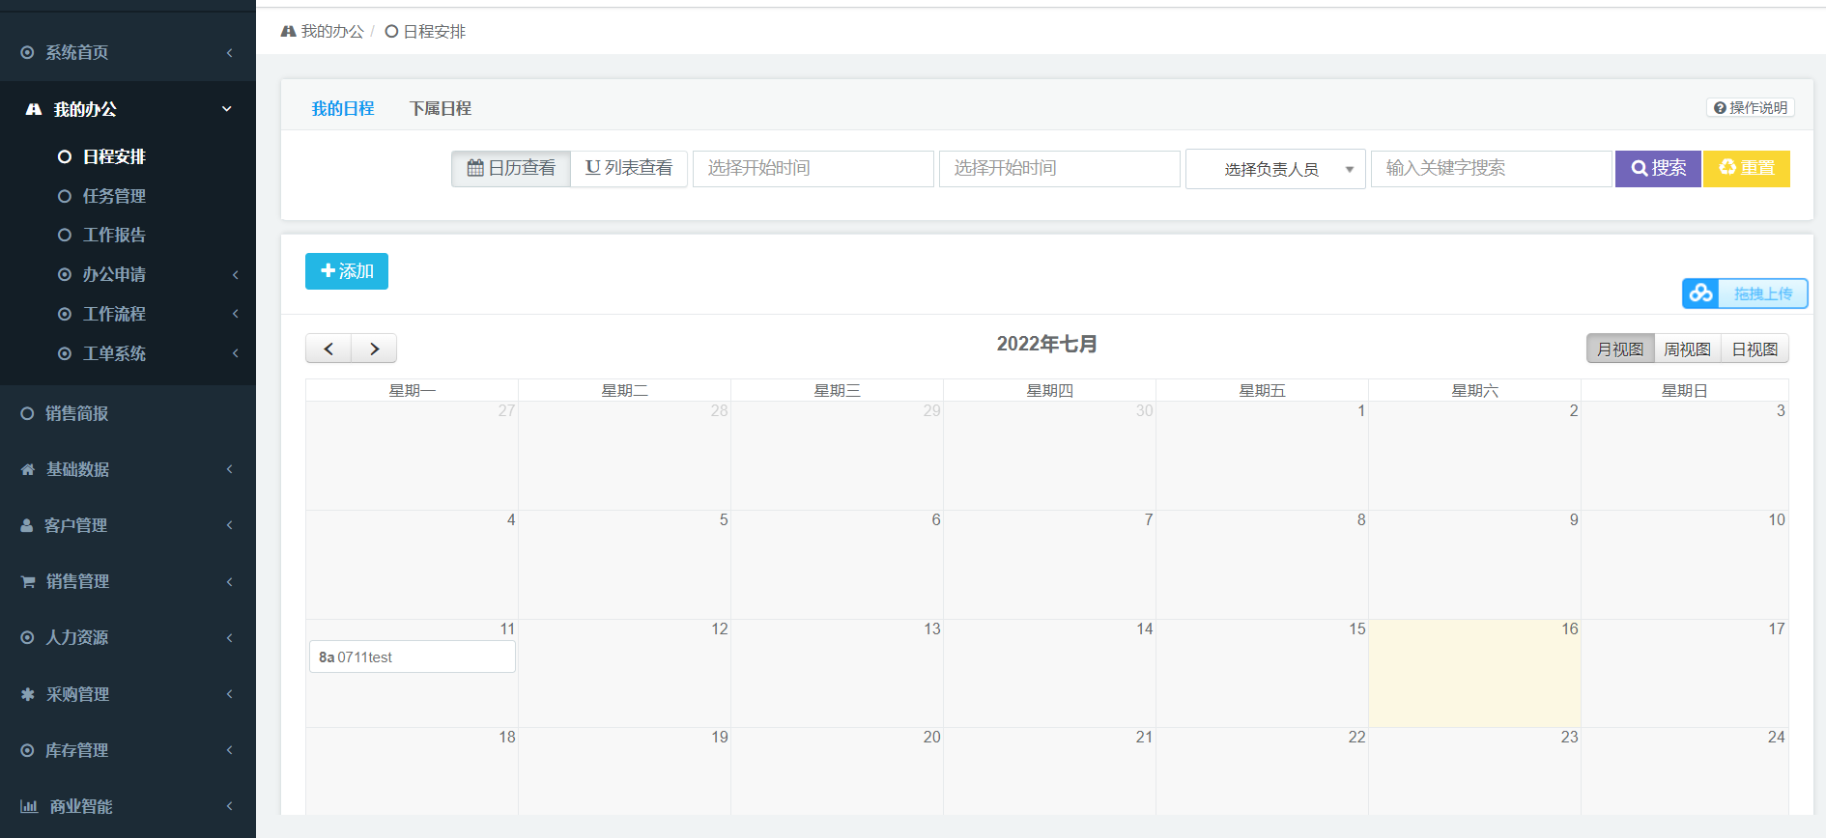Screen dimensions: 1826x838
Task: Click the circle icon beside 库存管理
Action: [27, 750]
